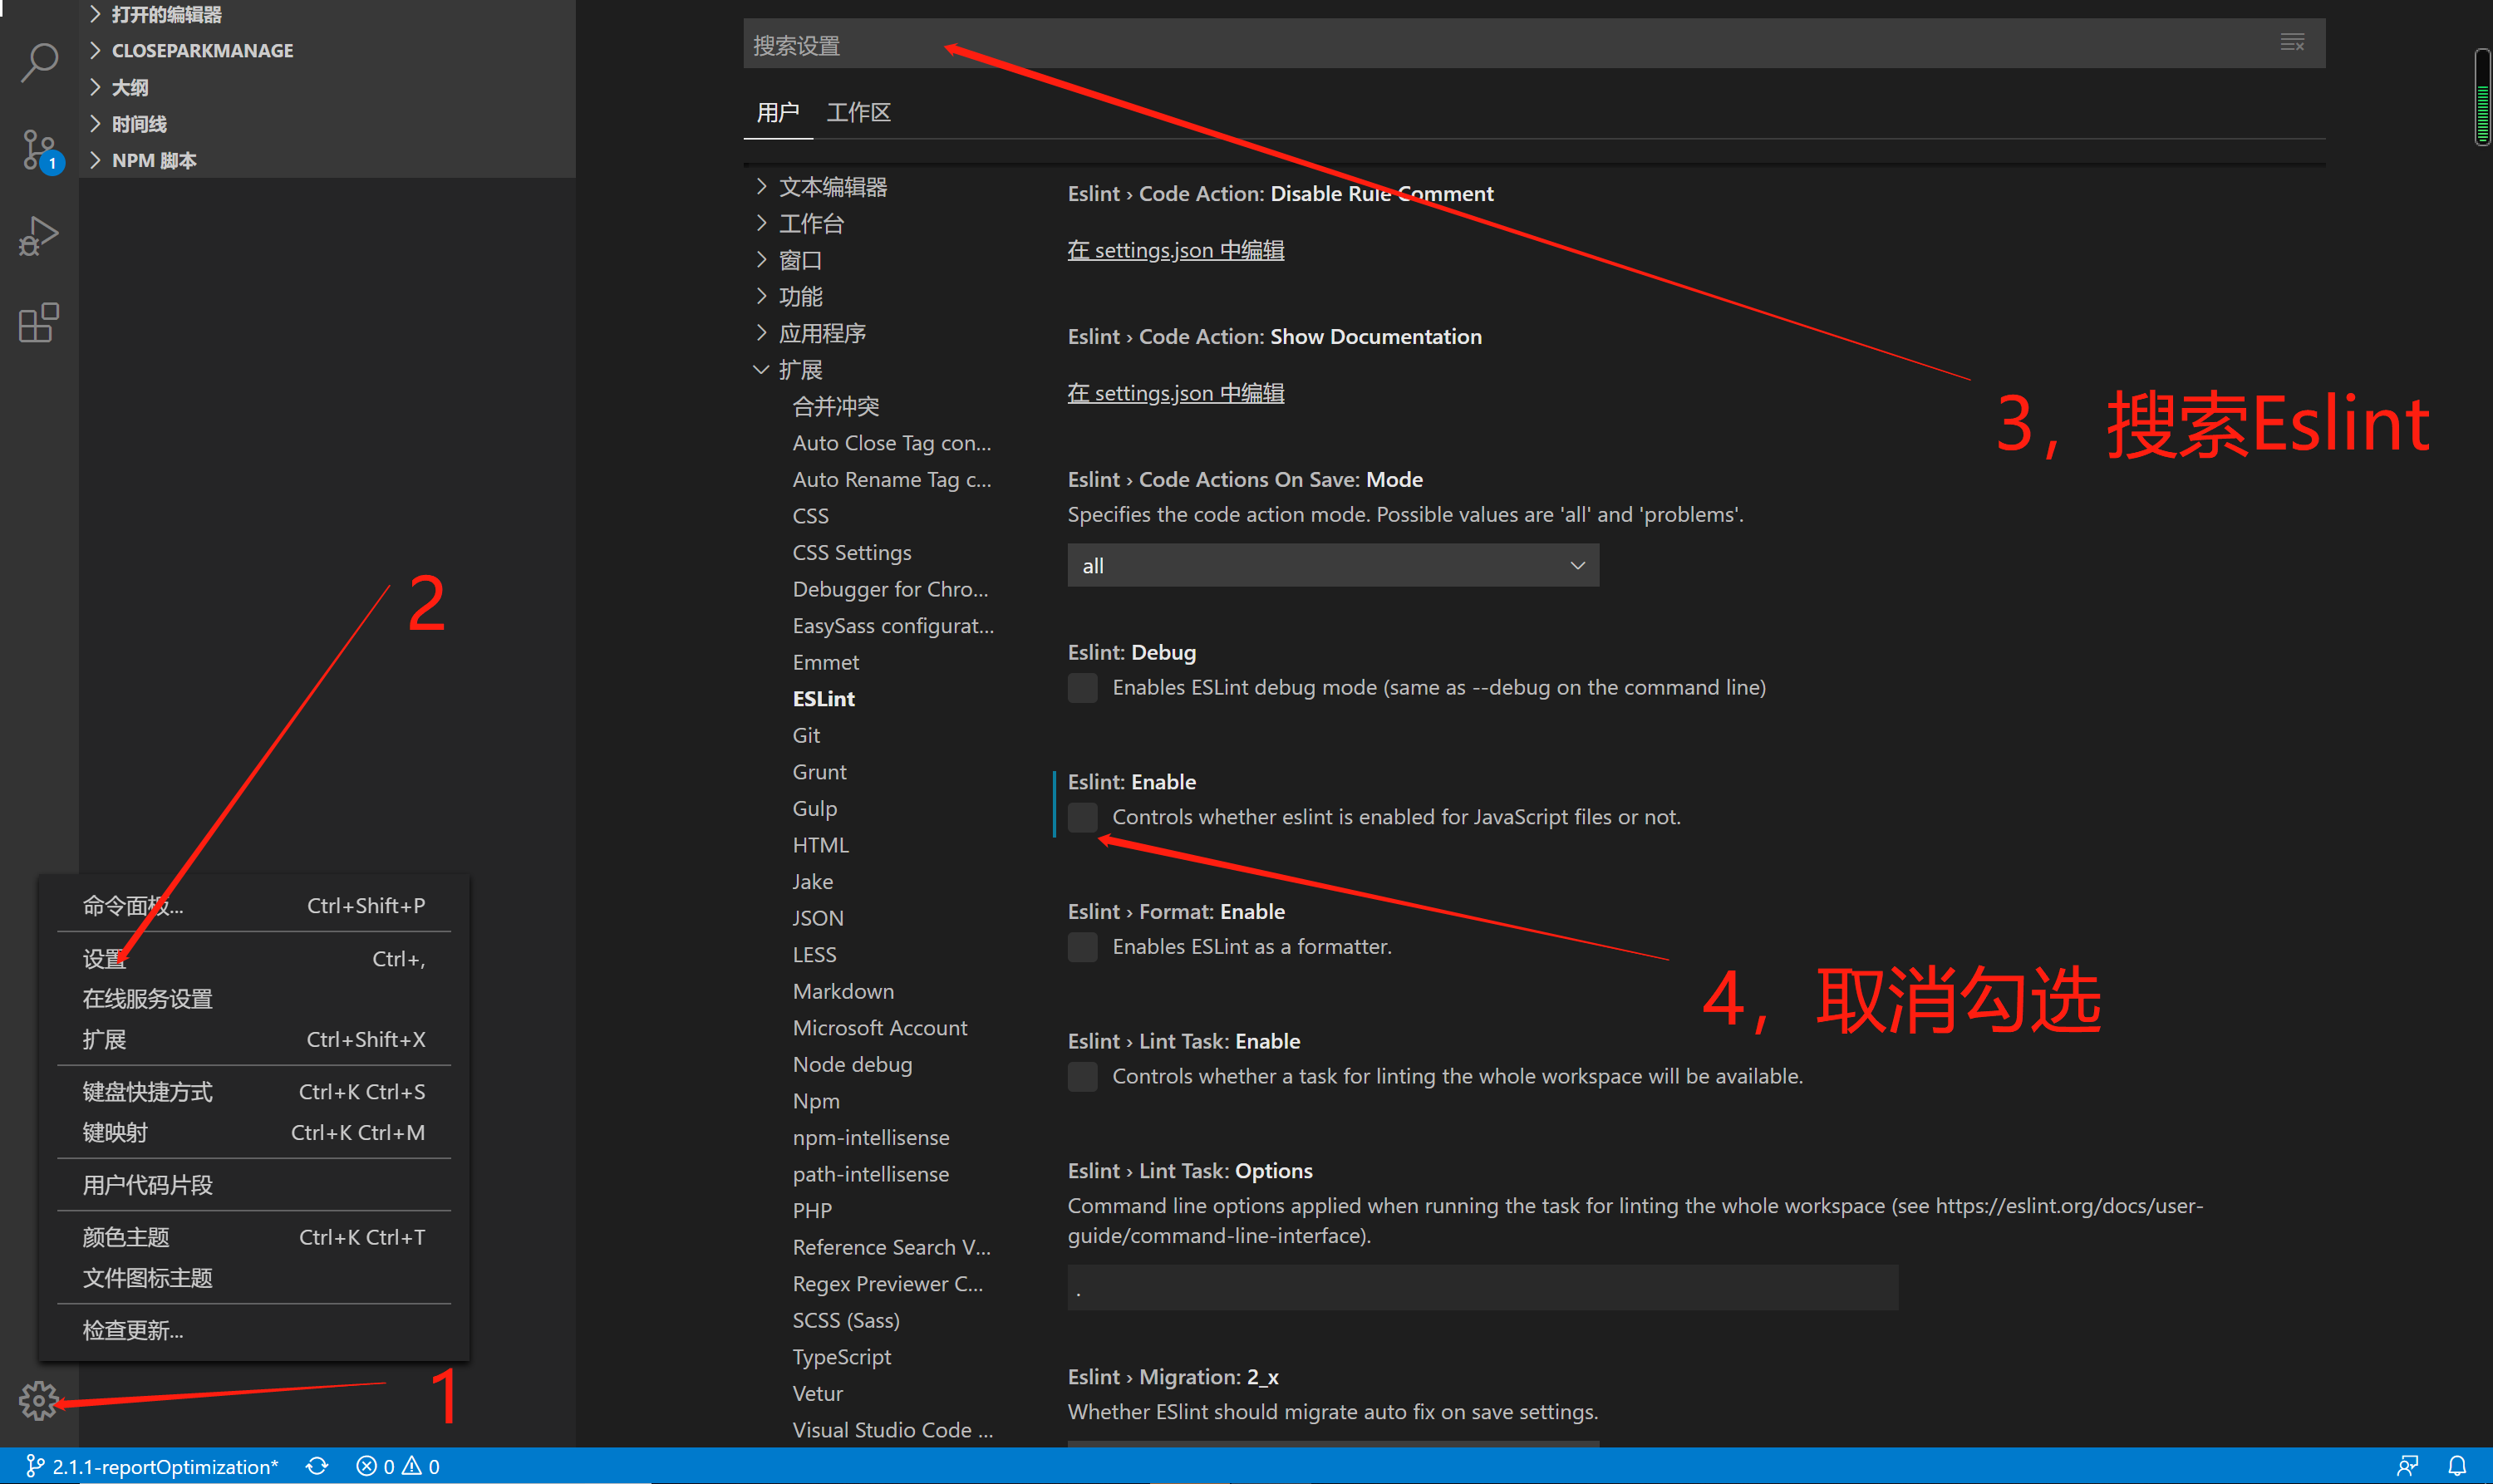Select Markdown in the settings tree
Image resolution: width=2493 pixels, height=1484 pixels.
tap(843, 992)
